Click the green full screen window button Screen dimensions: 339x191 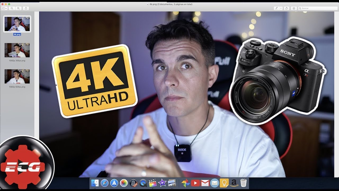(9, 4)
